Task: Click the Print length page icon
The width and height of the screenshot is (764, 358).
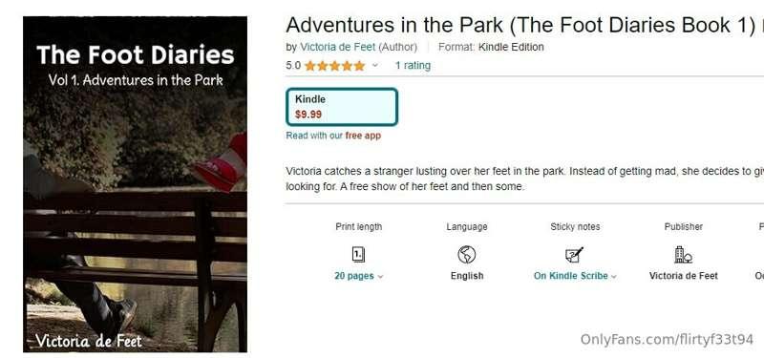Action: 359,254
